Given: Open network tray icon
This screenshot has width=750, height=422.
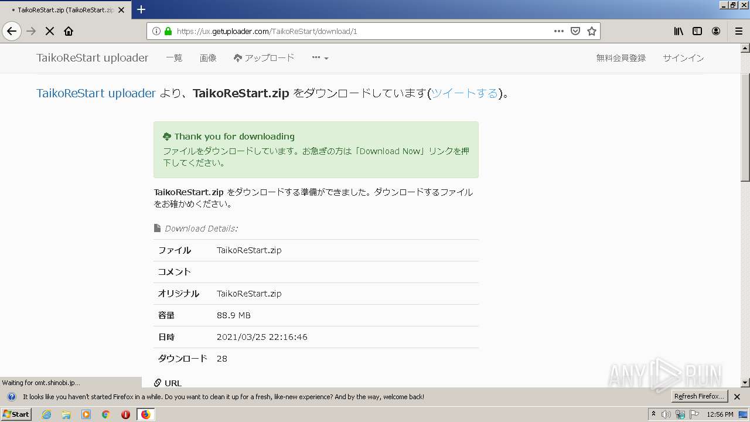Looking at the screenshot, I should pos(680,414).
